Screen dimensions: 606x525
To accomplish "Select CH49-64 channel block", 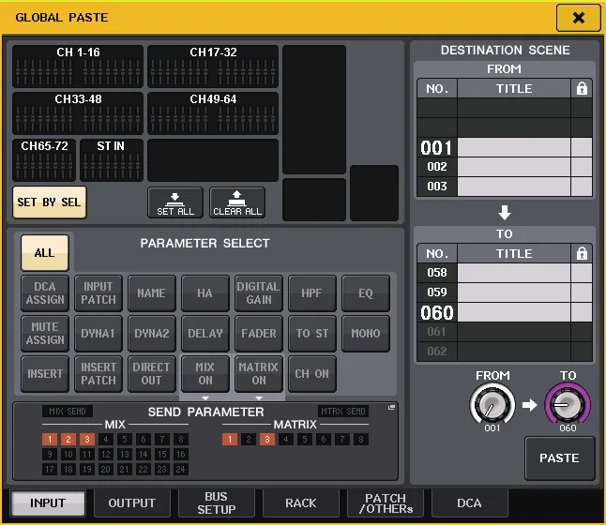I will (x=213, y=113).
